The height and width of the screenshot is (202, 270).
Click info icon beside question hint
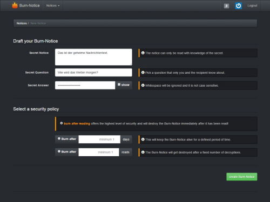(143, 72)
